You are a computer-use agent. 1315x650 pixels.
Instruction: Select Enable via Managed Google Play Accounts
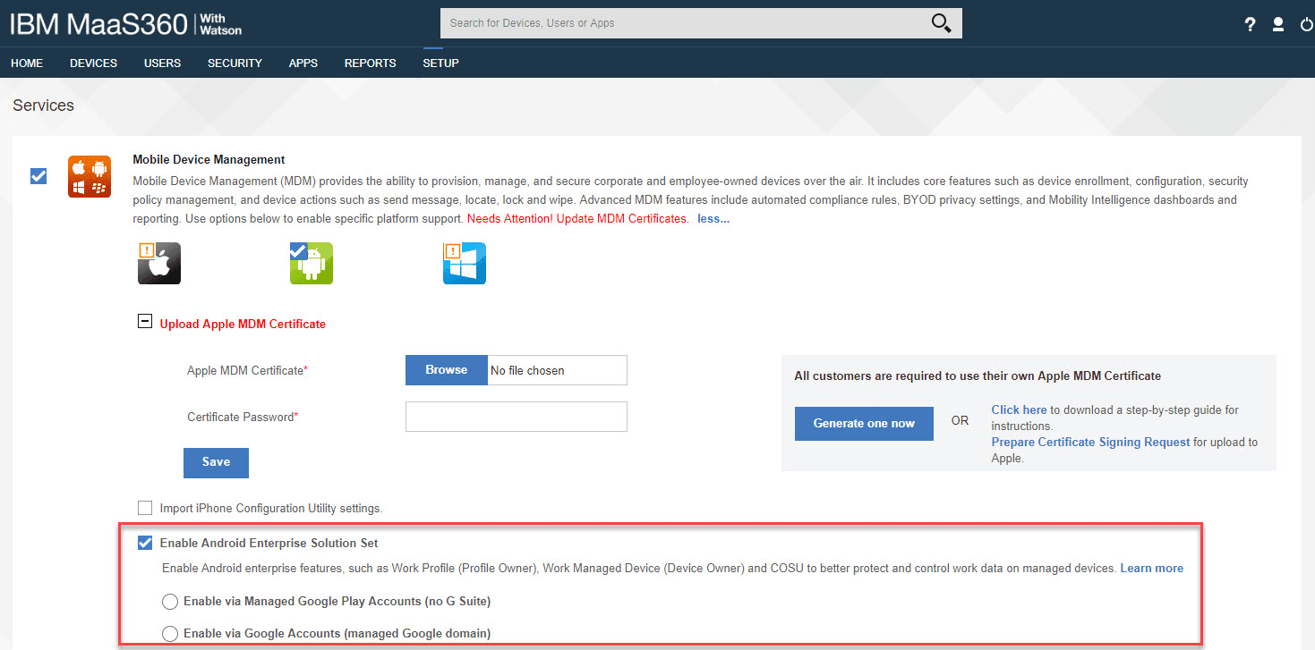pyautogui.click(x=170, y=602)
